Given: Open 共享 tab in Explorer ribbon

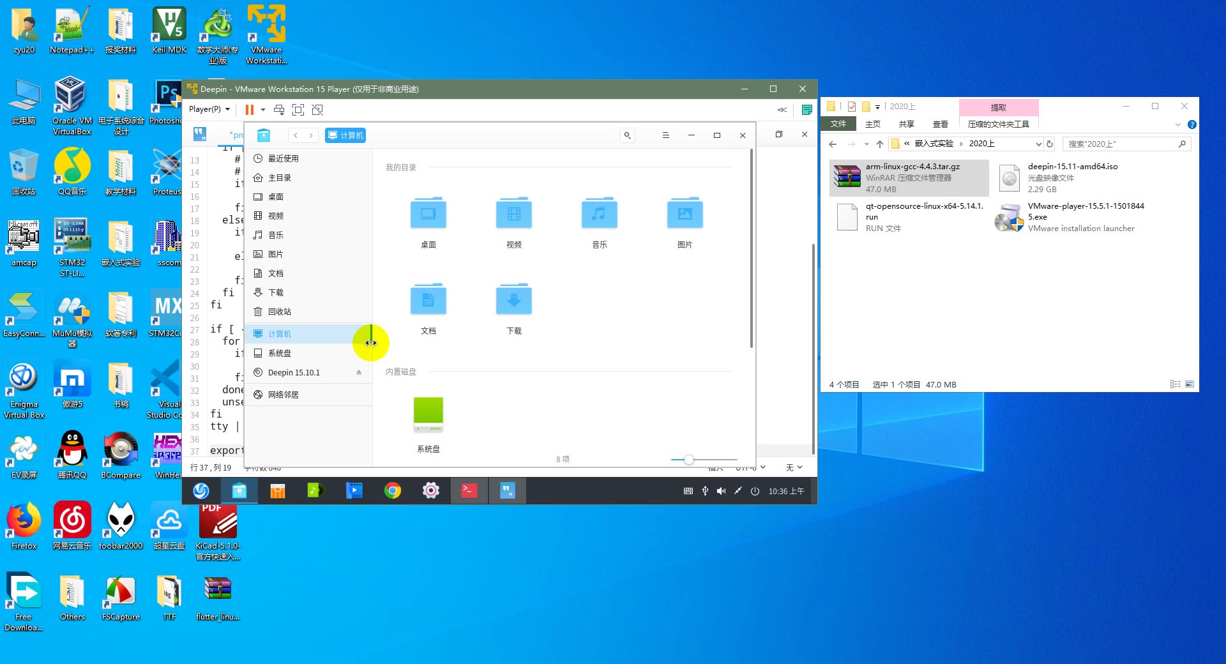Looking at the screenshot, I should [x=906, y=124].
